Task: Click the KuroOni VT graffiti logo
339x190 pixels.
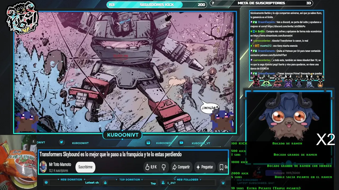Action: click(x=23, y=18)
